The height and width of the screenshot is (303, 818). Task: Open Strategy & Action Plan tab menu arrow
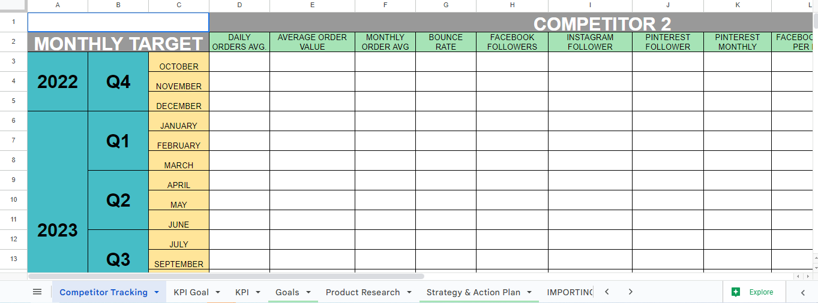(x=530, y=292)
